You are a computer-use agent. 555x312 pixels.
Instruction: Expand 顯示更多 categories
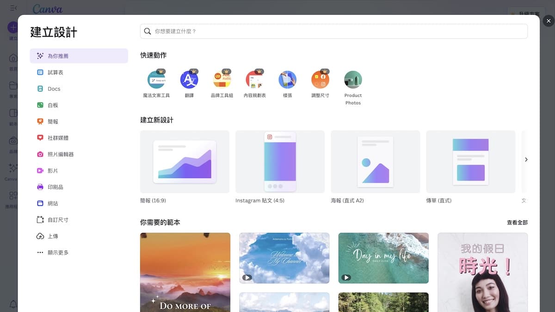click(x=79, y=252)
